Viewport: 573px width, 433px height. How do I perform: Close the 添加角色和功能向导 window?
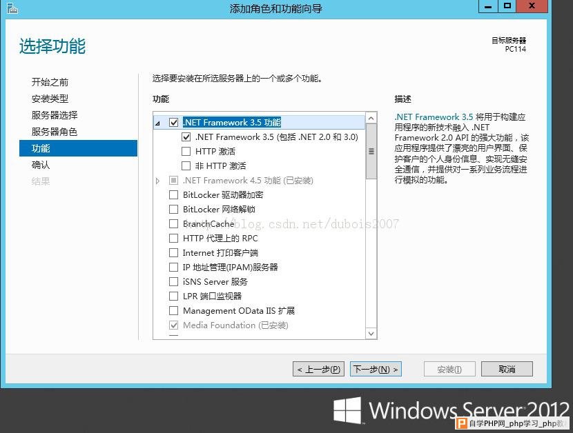tap(532, 6)
